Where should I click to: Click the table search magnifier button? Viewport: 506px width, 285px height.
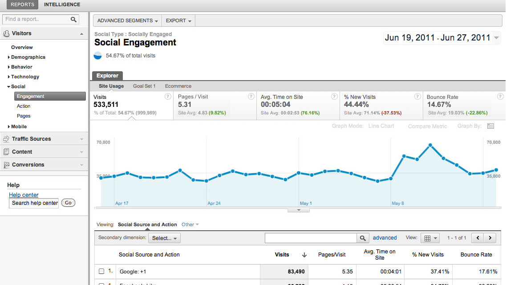(363, 238)
